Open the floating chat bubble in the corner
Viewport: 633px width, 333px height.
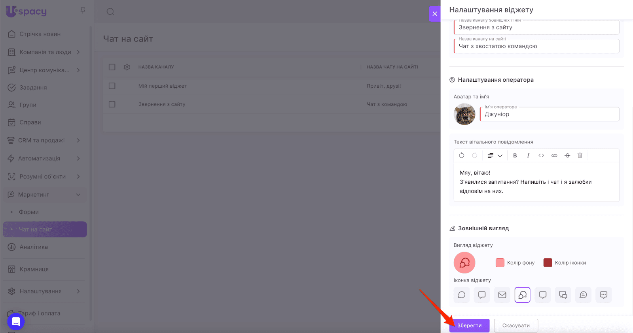(16, 322)
